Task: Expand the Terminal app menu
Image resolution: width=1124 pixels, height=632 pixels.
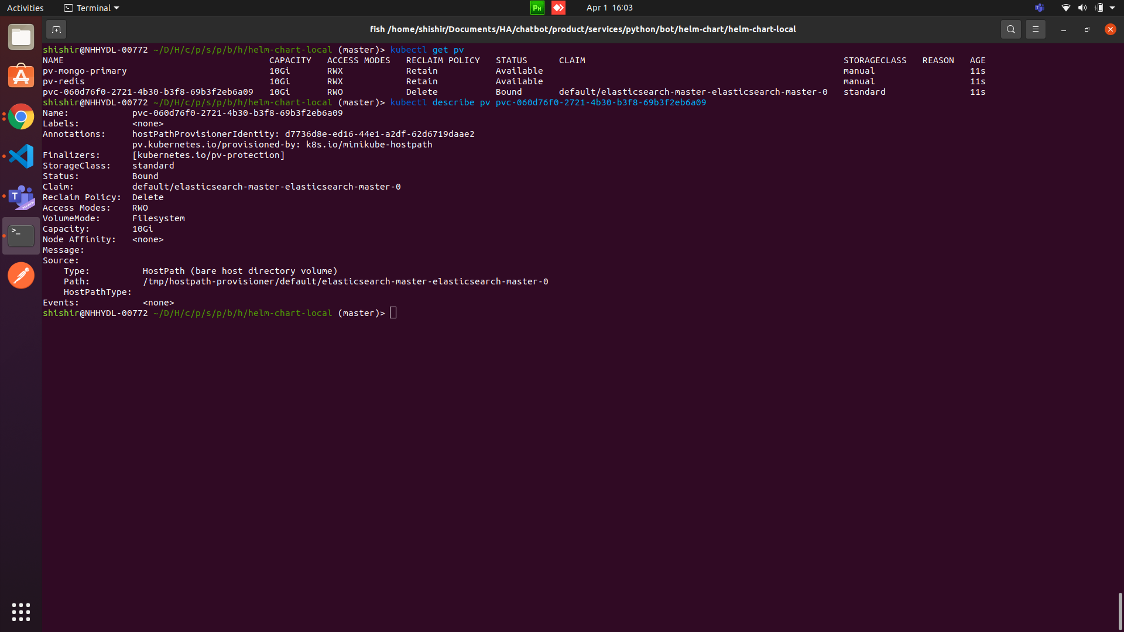Action: click(92, 8)
